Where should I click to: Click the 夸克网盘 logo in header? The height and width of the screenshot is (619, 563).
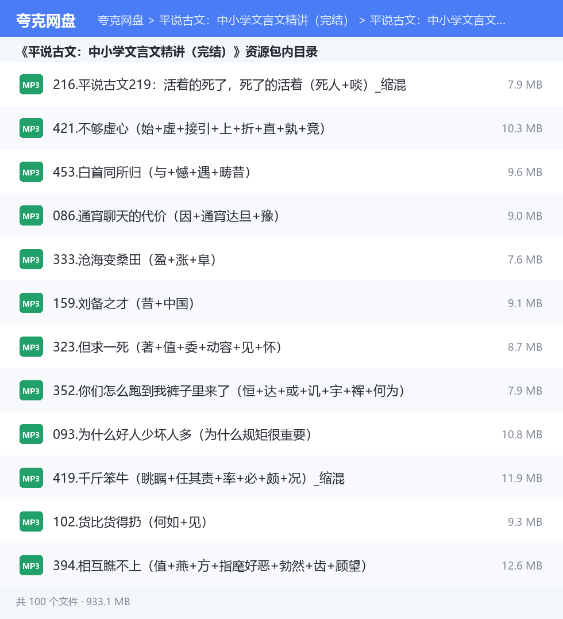pos(46,21)
